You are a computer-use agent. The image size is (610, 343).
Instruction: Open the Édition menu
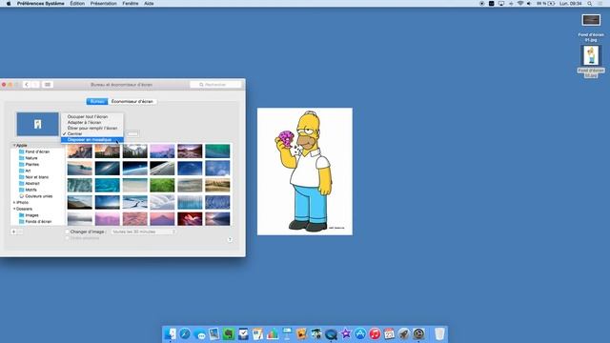(x=77, y=3)
